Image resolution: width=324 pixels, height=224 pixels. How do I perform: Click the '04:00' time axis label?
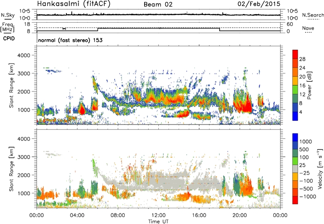77,216
